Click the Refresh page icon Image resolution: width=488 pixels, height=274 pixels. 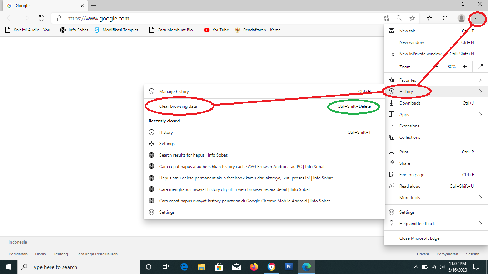click(x=41, y=18)
